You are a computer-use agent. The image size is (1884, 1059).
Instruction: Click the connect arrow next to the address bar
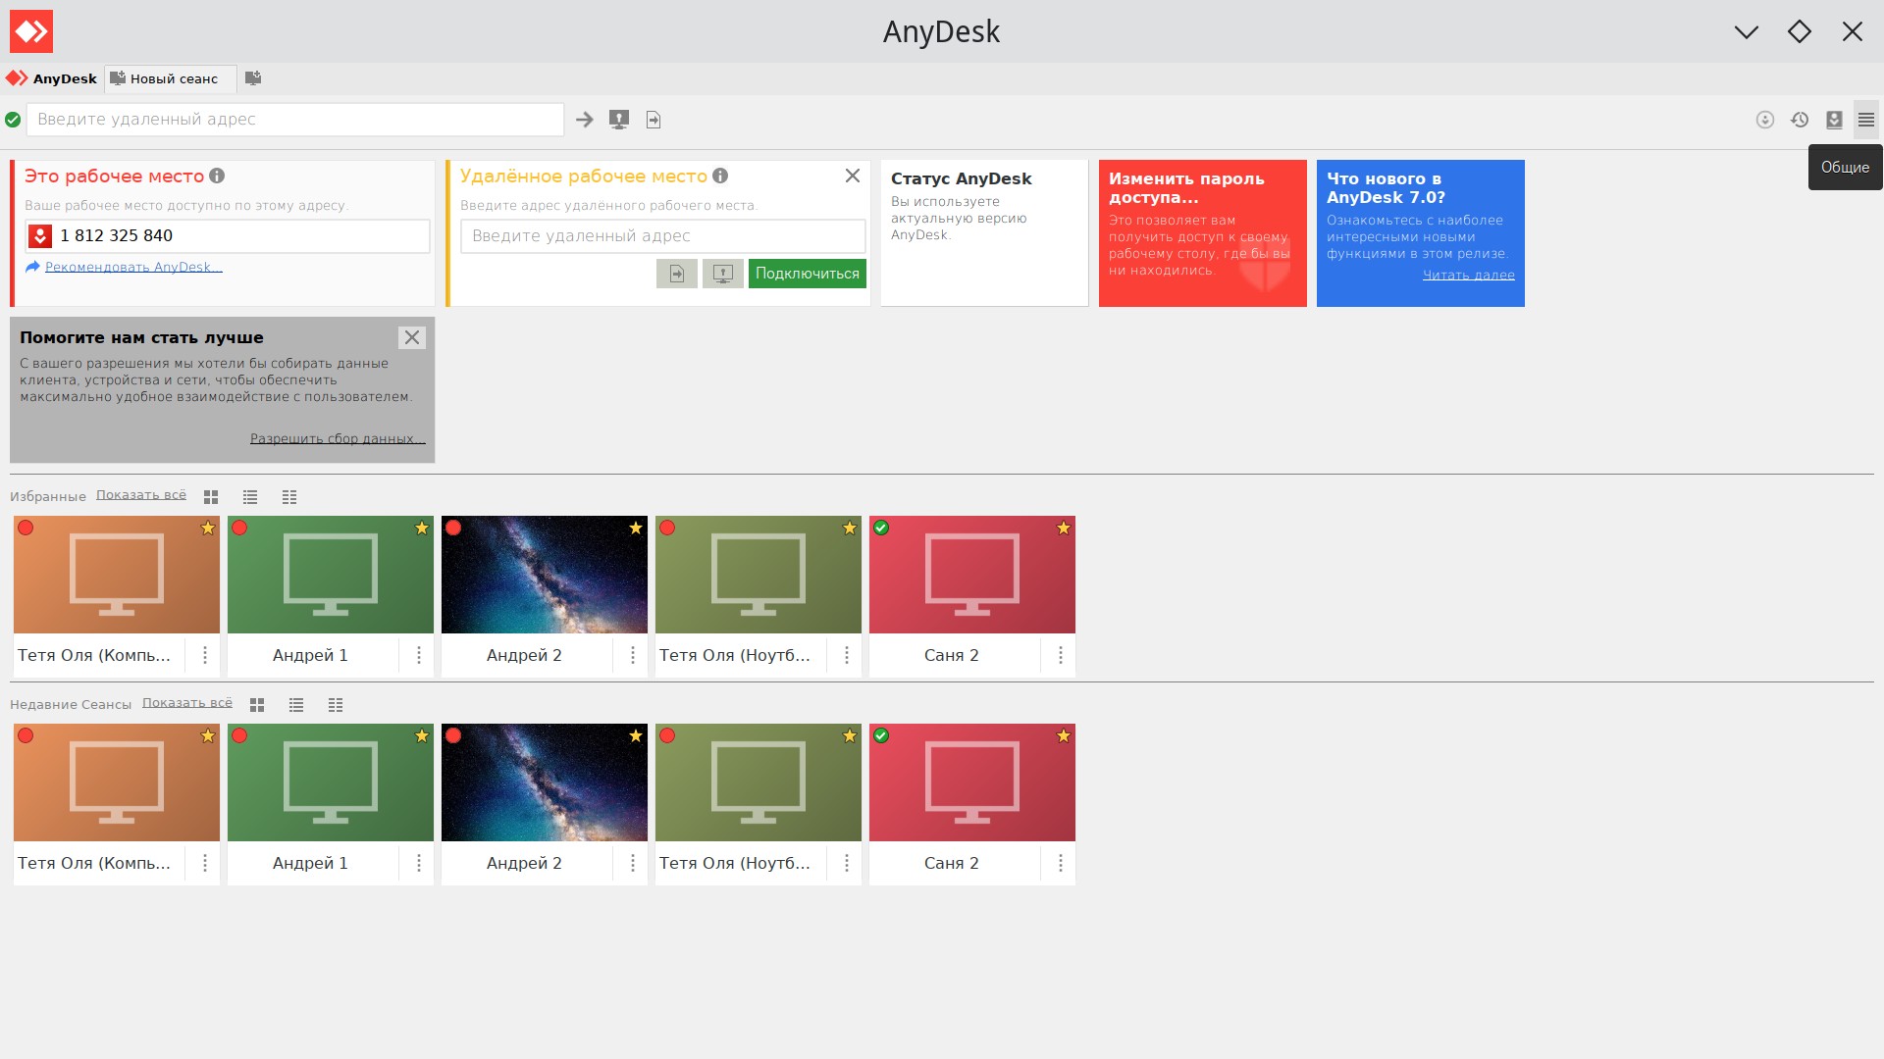point(585,120)
